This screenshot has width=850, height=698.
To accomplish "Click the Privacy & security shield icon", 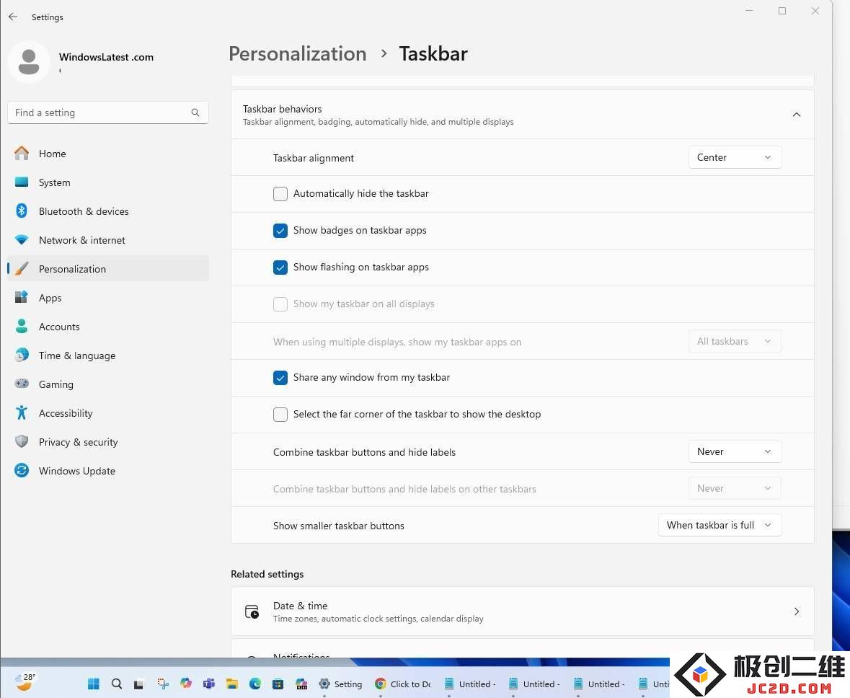I will 22,441.
